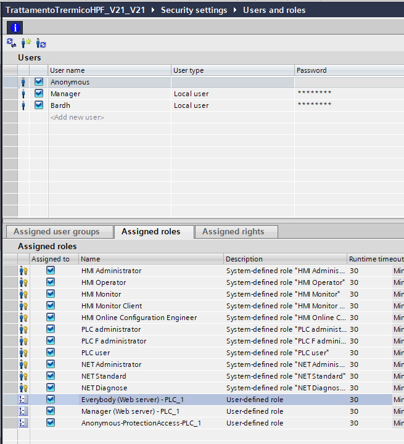Click the role icon for Anonymous-ProtectionAccess-PLC_1

point(23,423)
